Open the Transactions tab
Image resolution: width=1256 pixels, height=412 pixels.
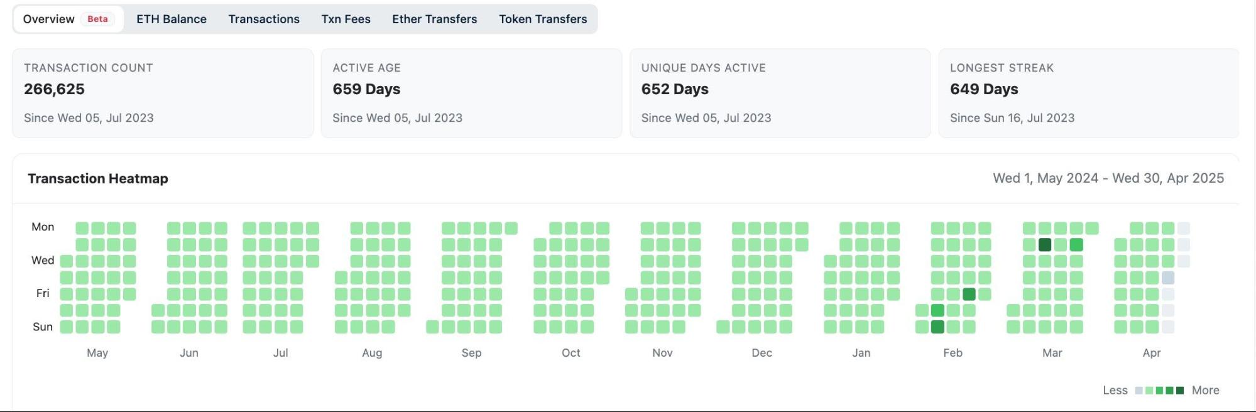click(x=264, y=19)
